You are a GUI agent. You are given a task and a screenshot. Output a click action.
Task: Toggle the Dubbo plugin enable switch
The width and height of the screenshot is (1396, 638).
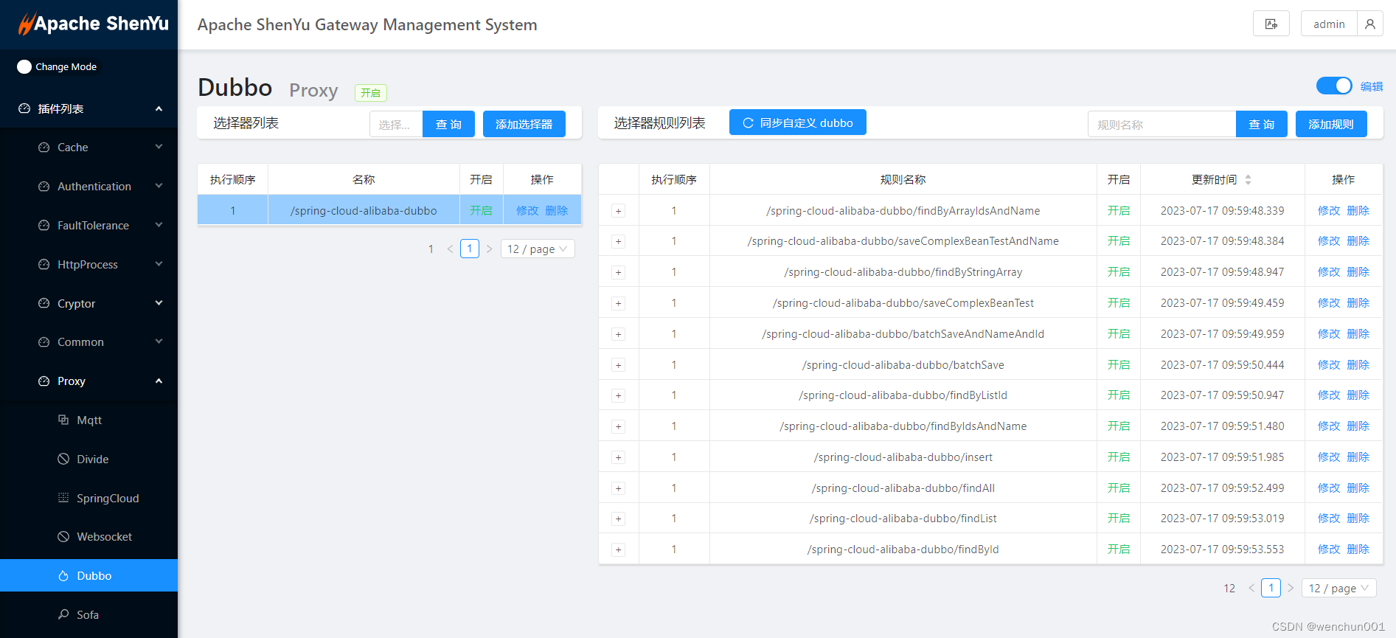1334,86
